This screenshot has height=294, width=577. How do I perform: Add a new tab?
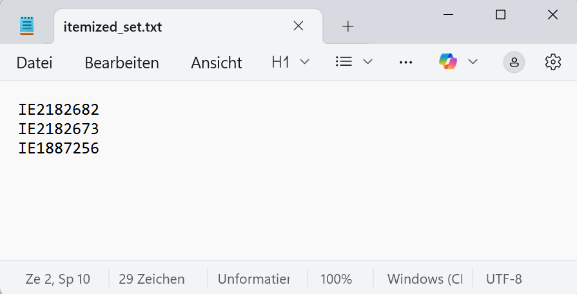point(348,26)
